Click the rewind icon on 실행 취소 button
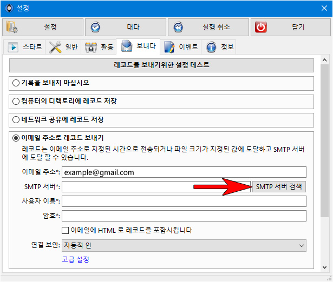The width and height of the screenshot is (333, 282). click(x=178, y=28)
